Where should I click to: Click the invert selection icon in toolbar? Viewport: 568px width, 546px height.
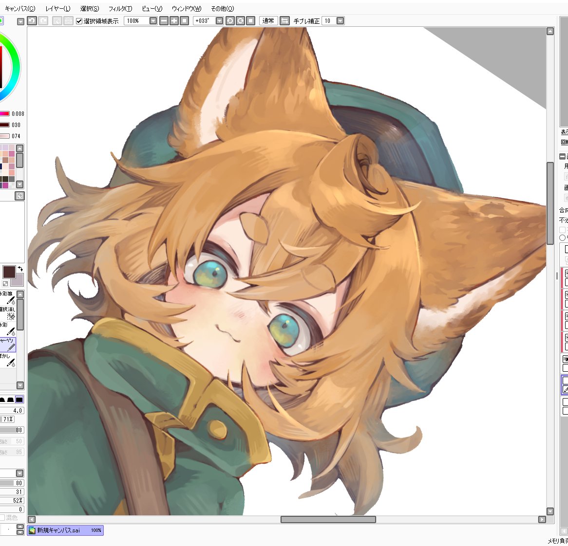pyautogui.click(x=69, y=21)
